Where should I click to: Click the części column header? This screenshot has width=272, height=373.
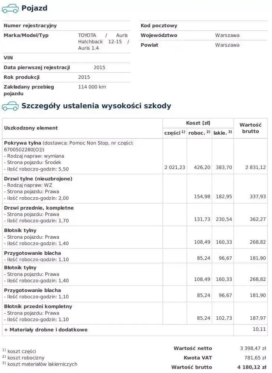tap(175, 133)
